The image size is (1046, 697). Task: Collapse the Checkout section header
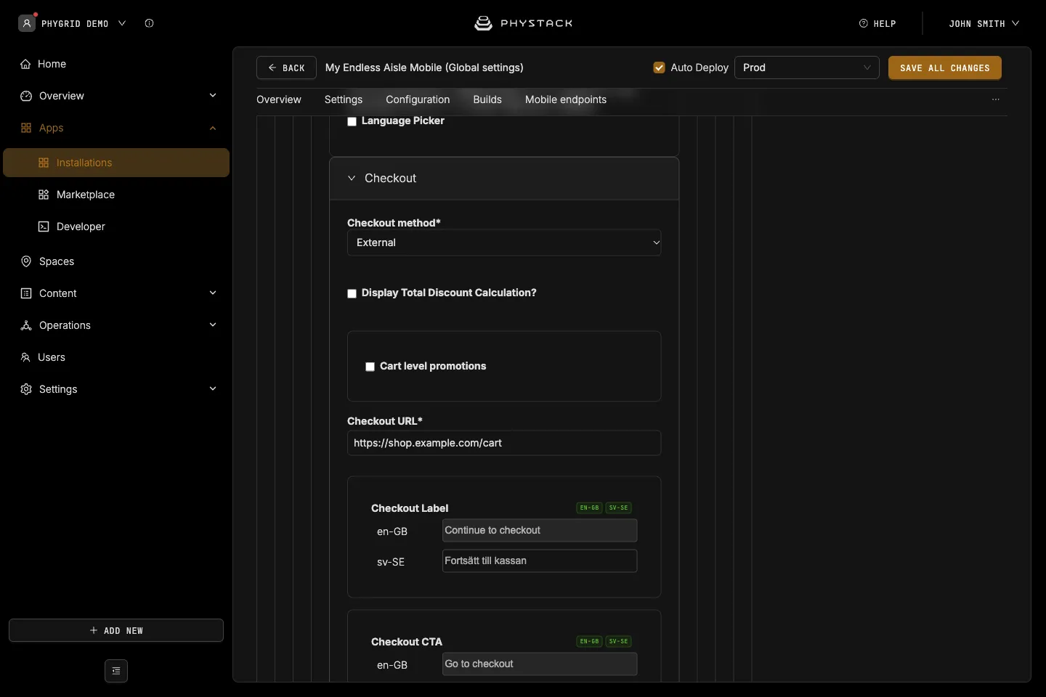(x=504, y=179)
